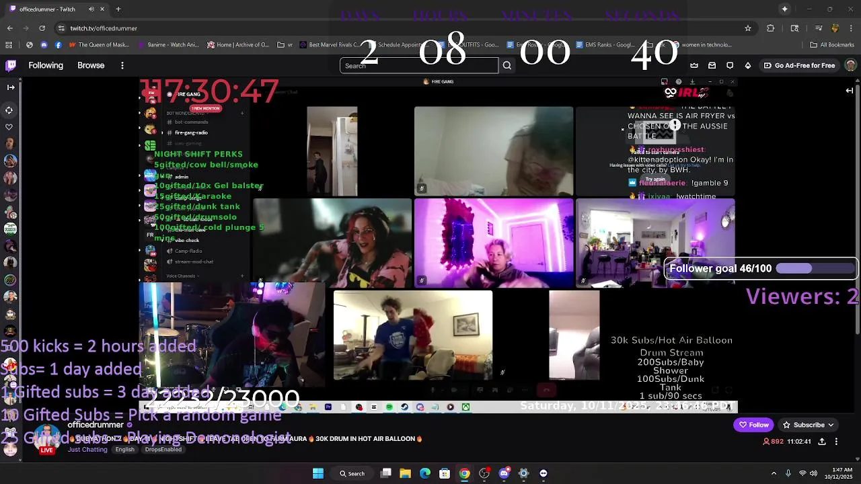Open 9anime - Watch Ani bookmark
Screen dimensions: 861x484
(x=168, y=45)
